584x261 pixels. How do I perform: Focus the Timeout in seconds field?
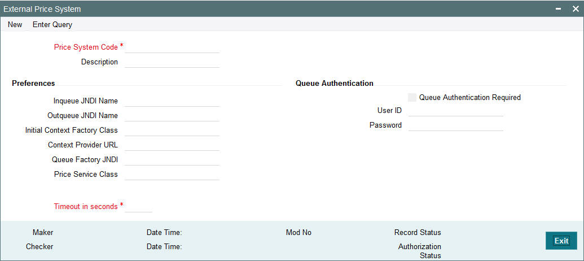pyautogui.click(x=139, y=206)
